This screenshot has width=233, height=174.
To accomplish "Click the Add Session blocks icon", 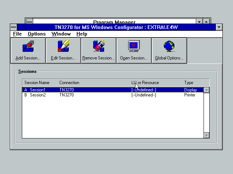I will tap(28, 46).
